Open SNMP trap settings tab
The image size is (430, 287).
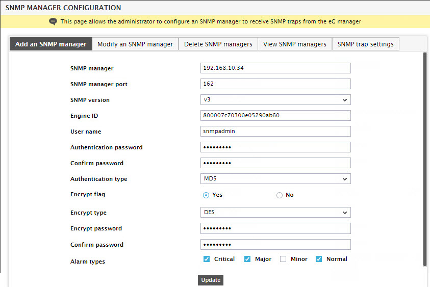(366, 44)
